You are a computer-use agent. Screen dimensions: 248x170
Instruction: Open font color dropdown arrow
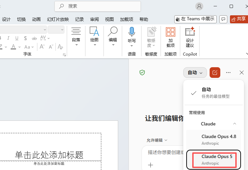coord(19,47)
